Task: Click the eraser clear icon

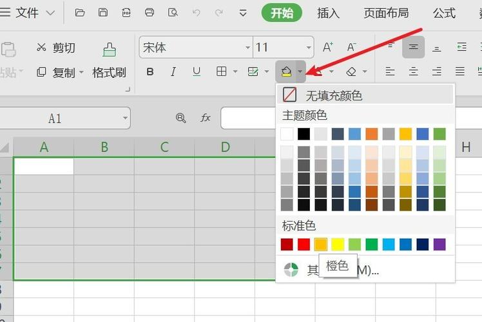Action: (351, 71)
